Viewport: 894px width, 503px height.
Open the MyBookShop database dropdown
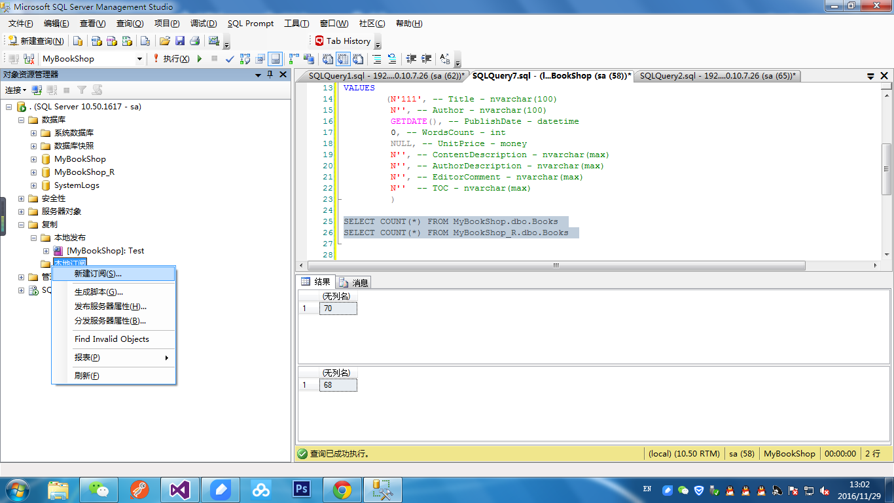click(x=139, y=59)
